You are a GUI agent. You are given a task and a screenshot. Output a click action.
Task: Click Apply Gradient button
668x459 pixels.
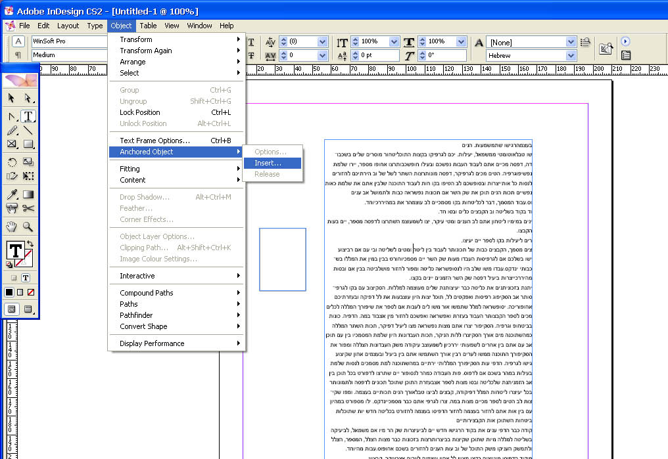(20, 292)
